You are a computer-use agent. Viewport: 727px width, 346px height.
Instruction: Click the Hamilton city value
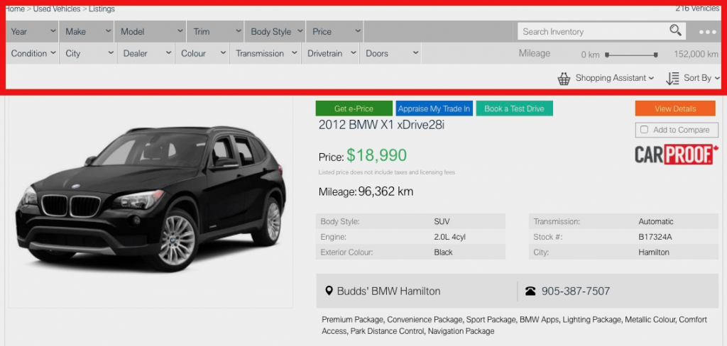(654, 252)
